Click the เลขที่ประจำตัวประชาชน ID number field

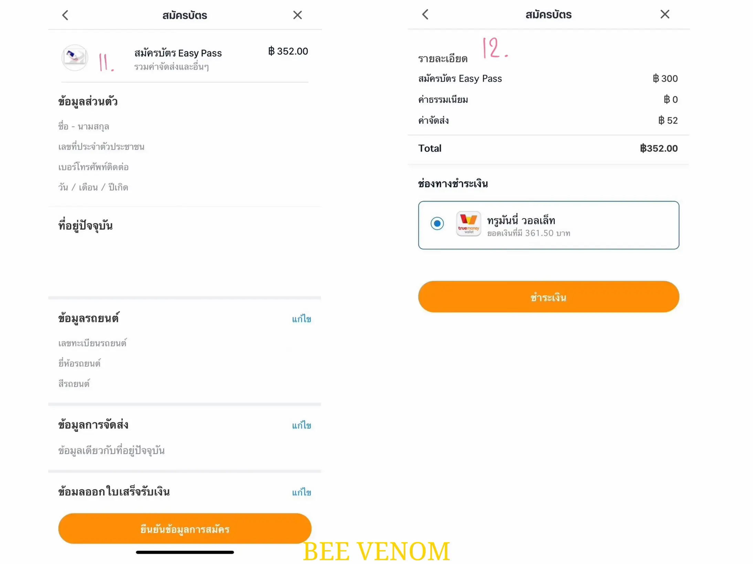tap(101, 147)
